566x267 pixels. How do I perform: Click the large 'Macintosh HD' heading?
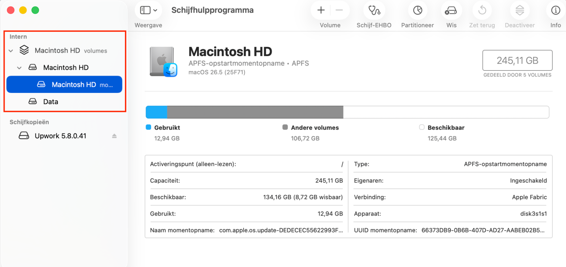point(230,52)
